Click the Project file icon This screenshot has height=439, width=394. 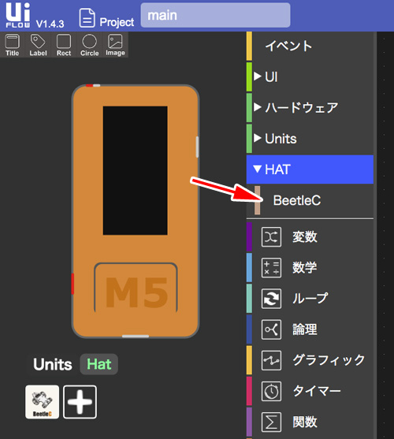coord(87,18)
